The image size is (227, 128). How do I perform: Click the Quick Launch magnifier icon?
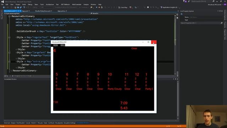214,1
